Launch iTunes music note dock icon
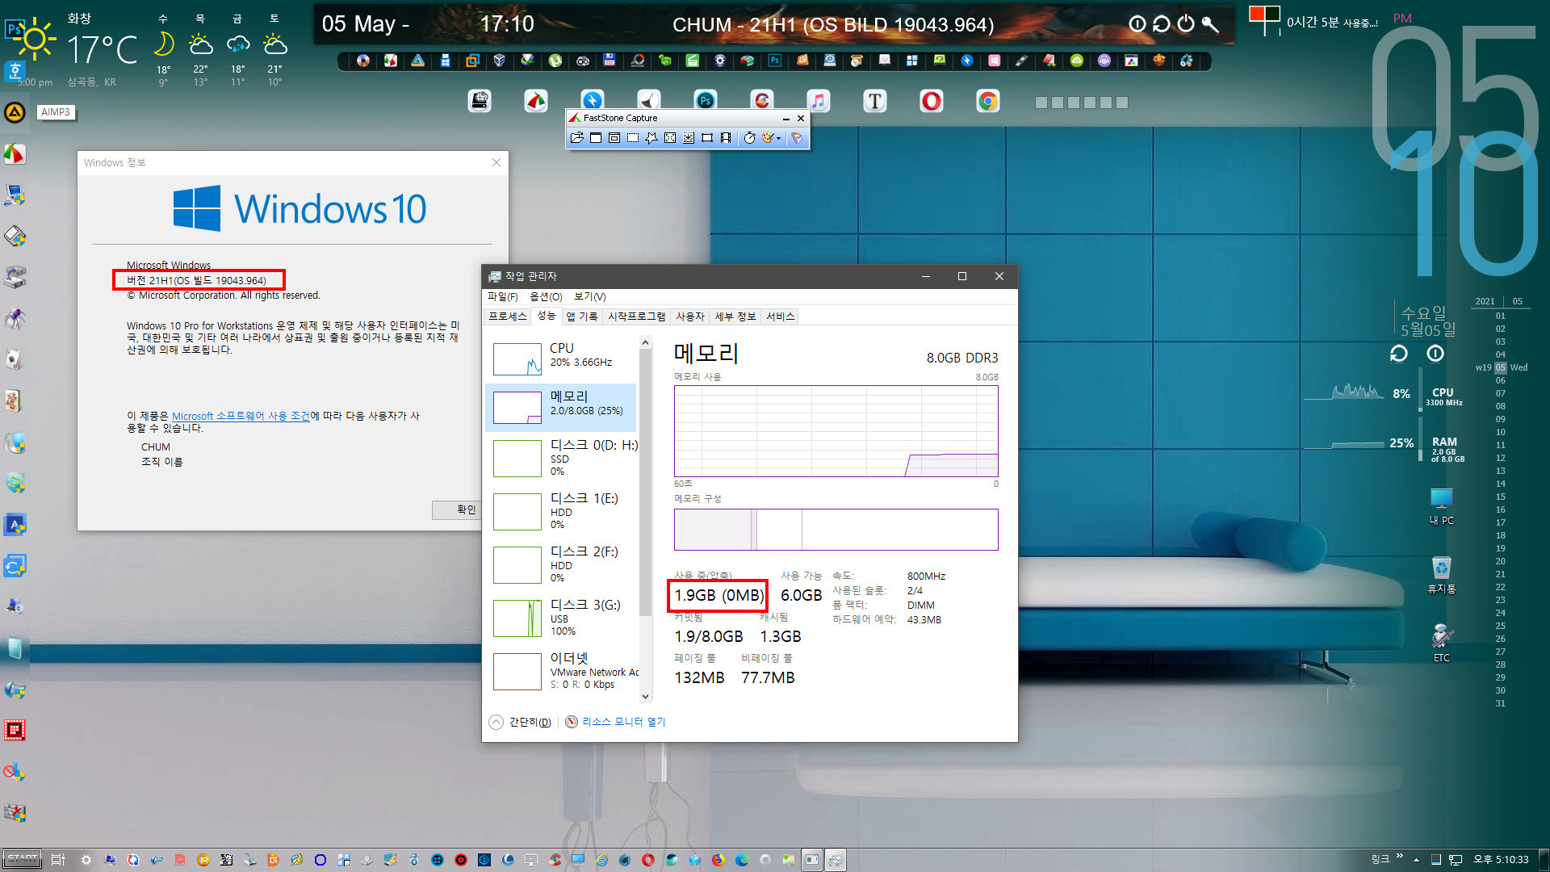Screen dimensions: 1550x872 click(818, 101)
